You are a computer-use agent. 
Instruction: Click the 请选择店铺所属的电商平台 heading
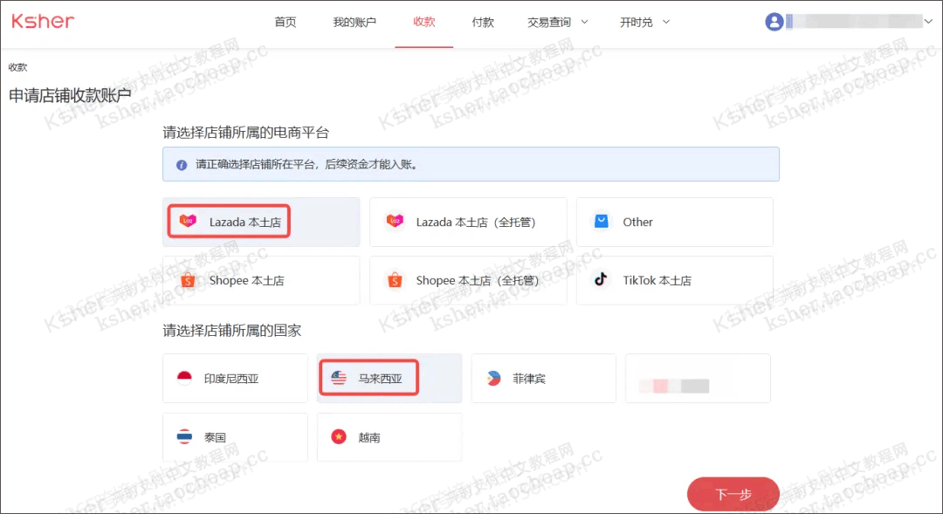tap(246, 133)
